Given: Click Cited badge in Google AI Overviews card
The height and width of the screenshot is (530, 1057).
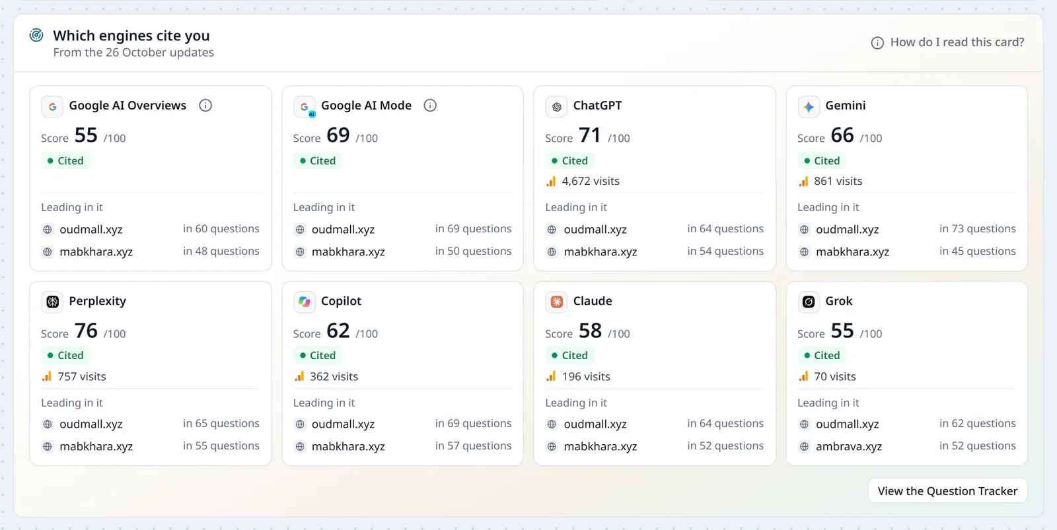Looking at the screenshot, I should (65, 160).
